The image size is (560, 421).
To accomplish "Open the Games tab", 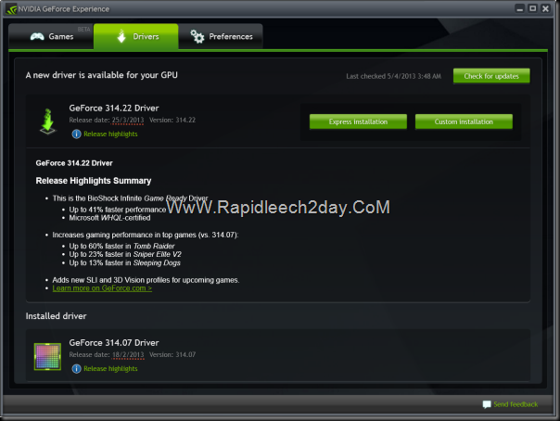I will tap(51, 36).
